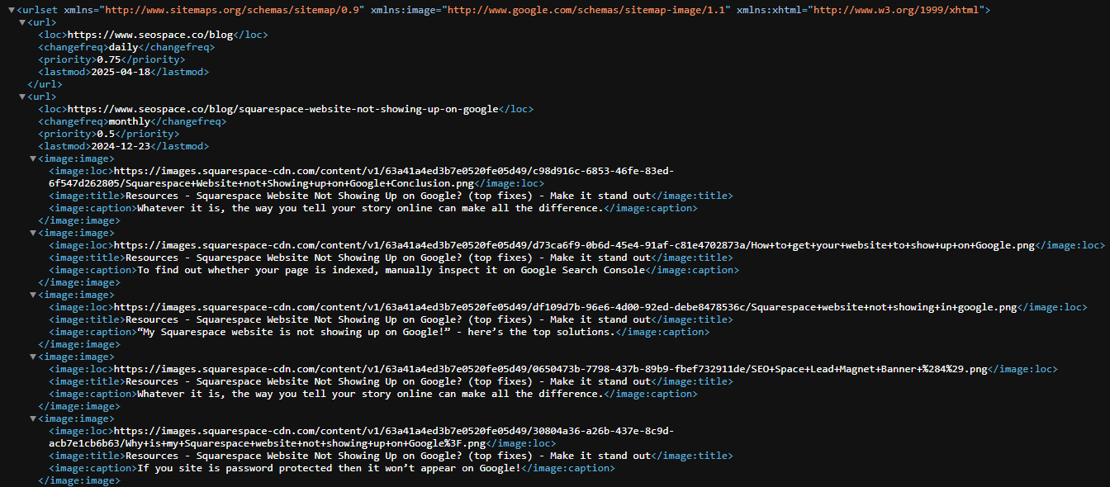
Task: Click the squarespace-website-not-showing-up-on-google loc URL
Action: point(283,109)
